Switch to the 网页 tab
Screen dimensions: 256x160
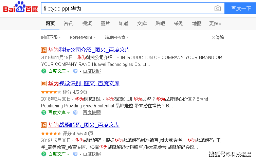point(50,23)
